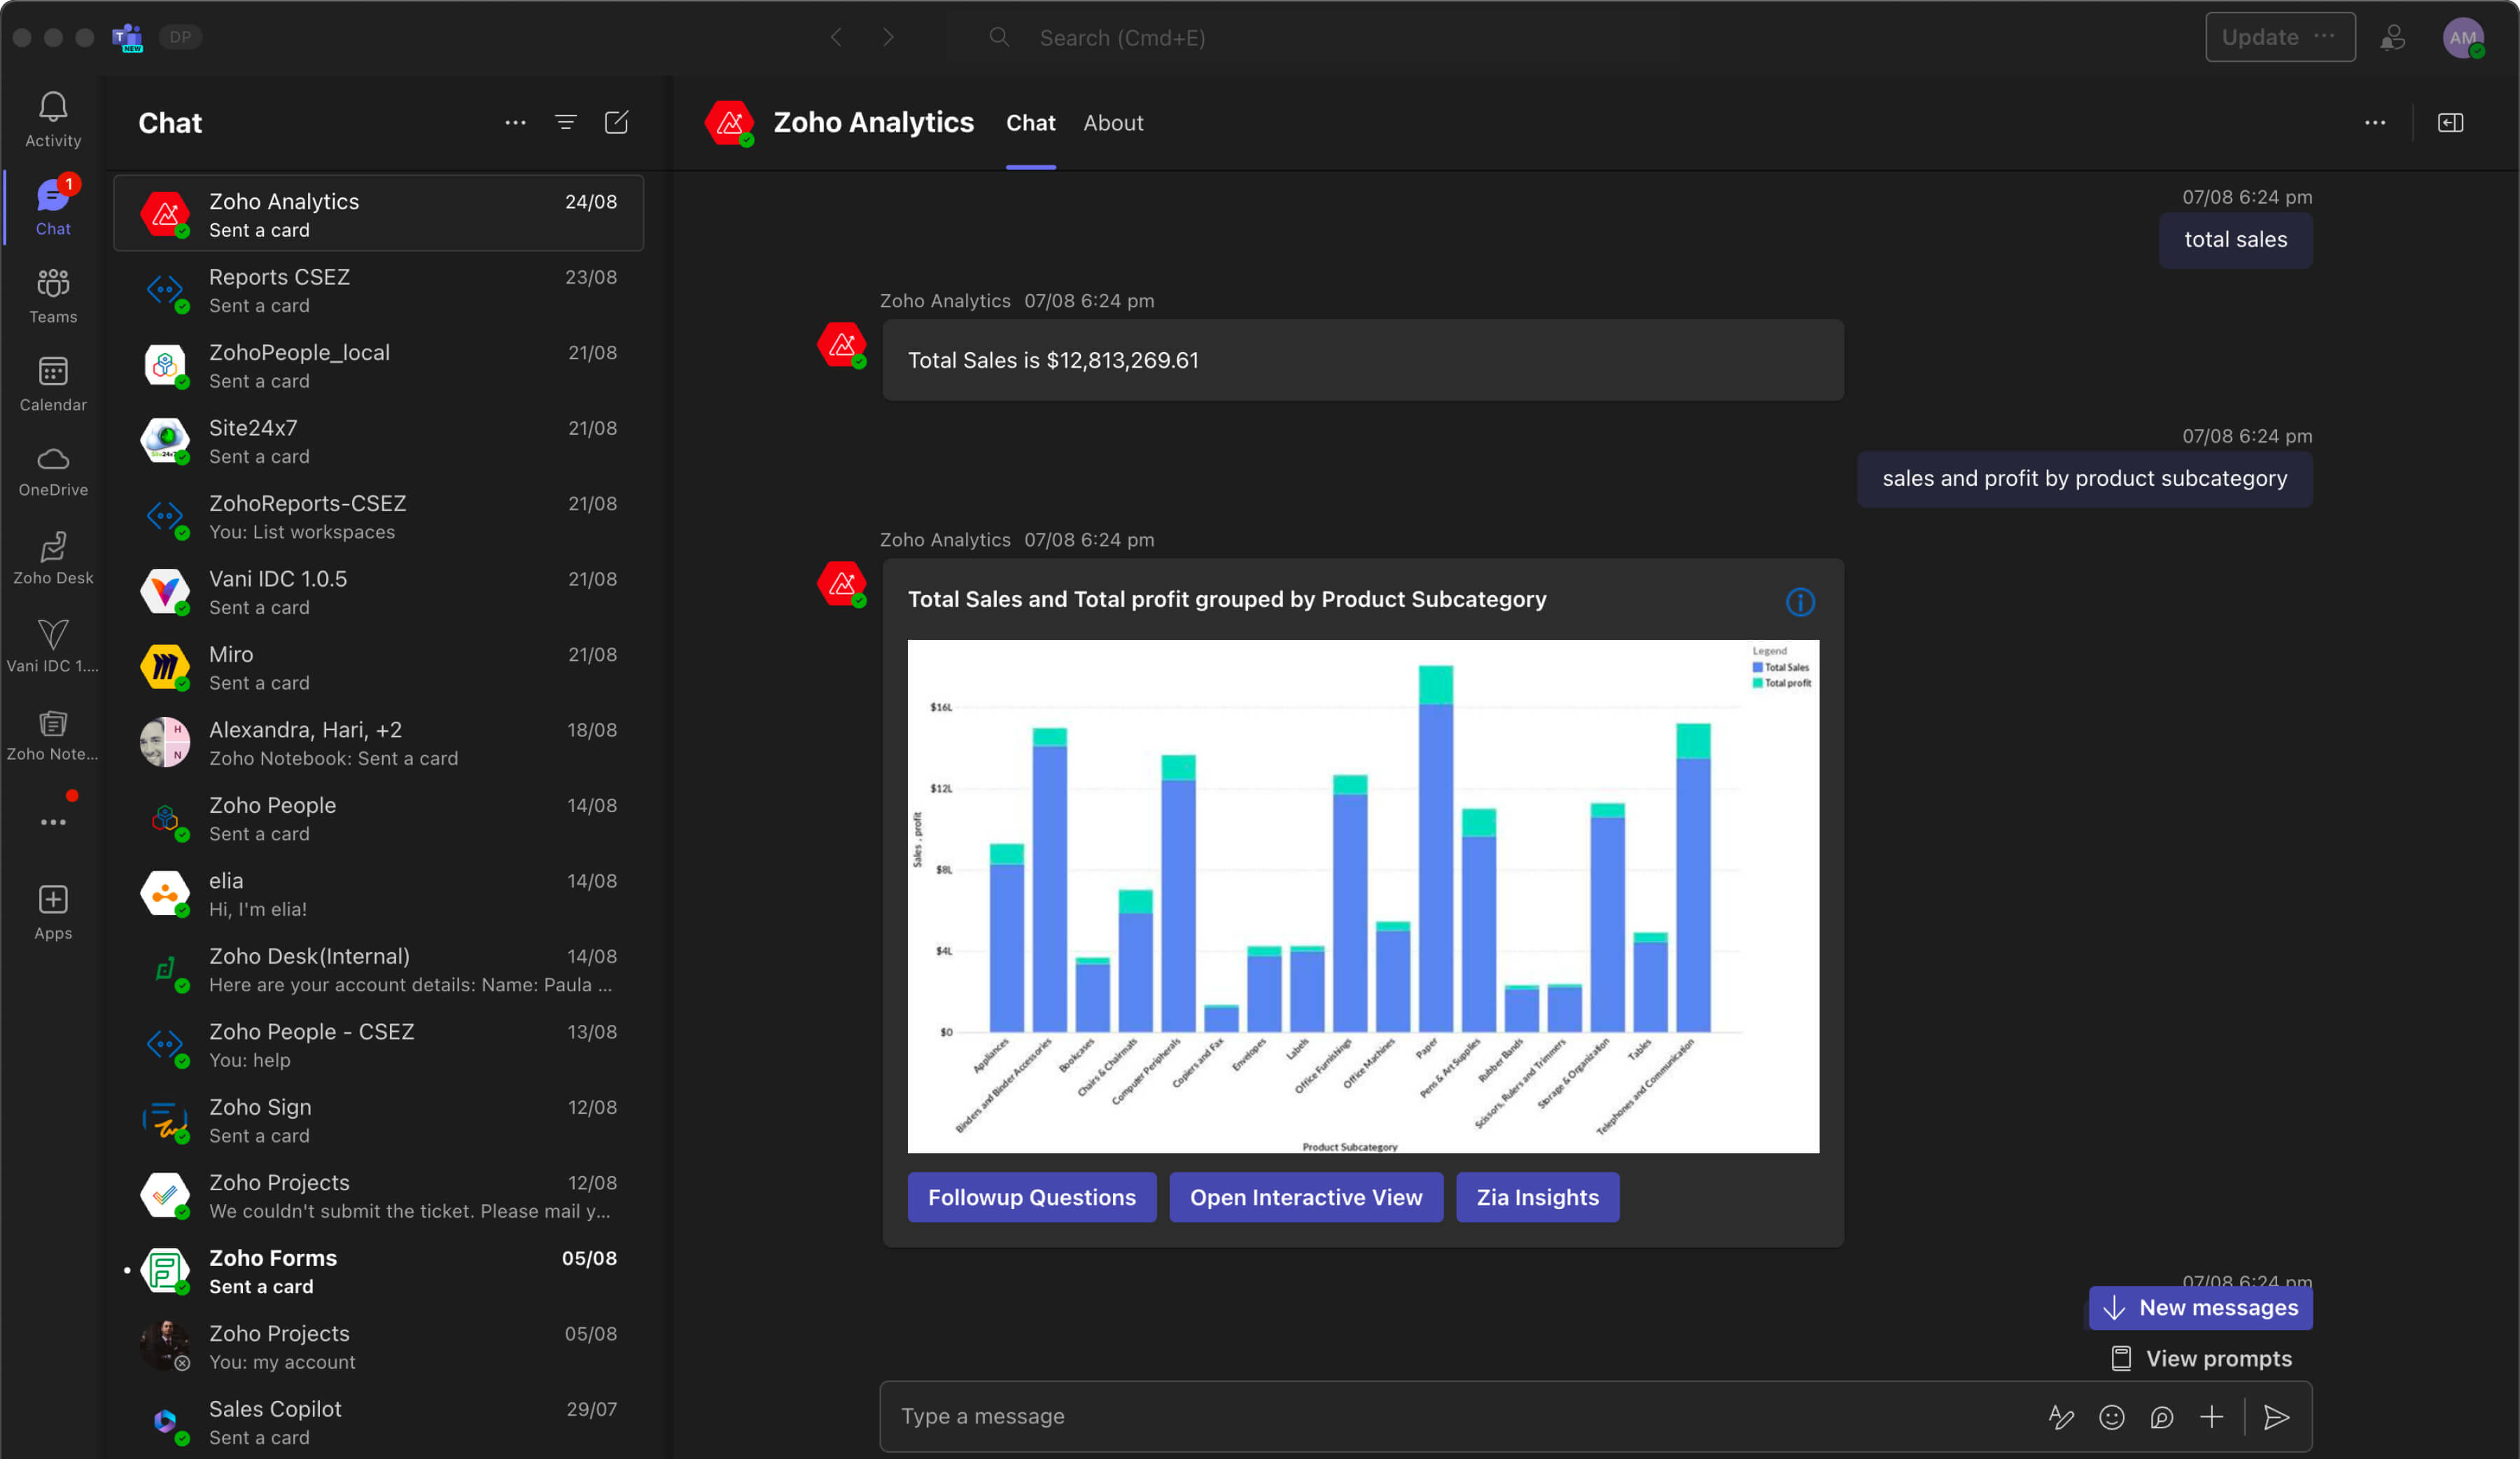
Task: Filter the chat list
Action: click(x=566, y=123)
